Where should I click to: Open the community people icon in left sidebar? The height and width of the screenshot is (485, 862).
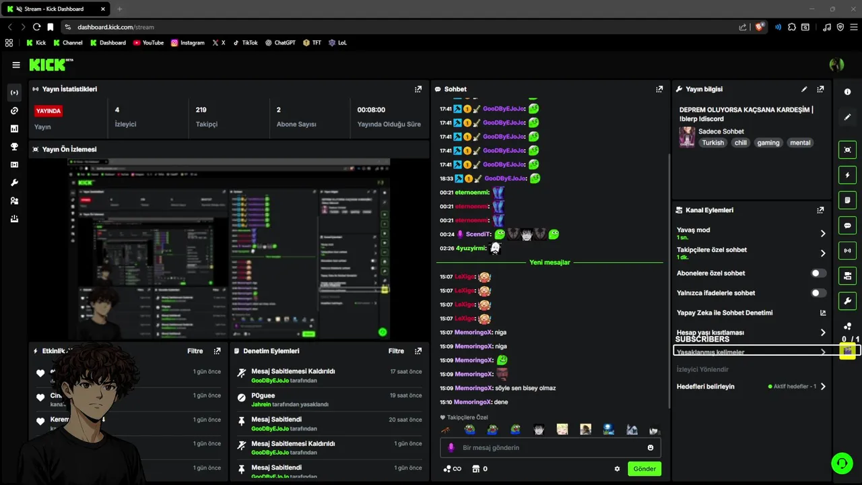(14, 201)
